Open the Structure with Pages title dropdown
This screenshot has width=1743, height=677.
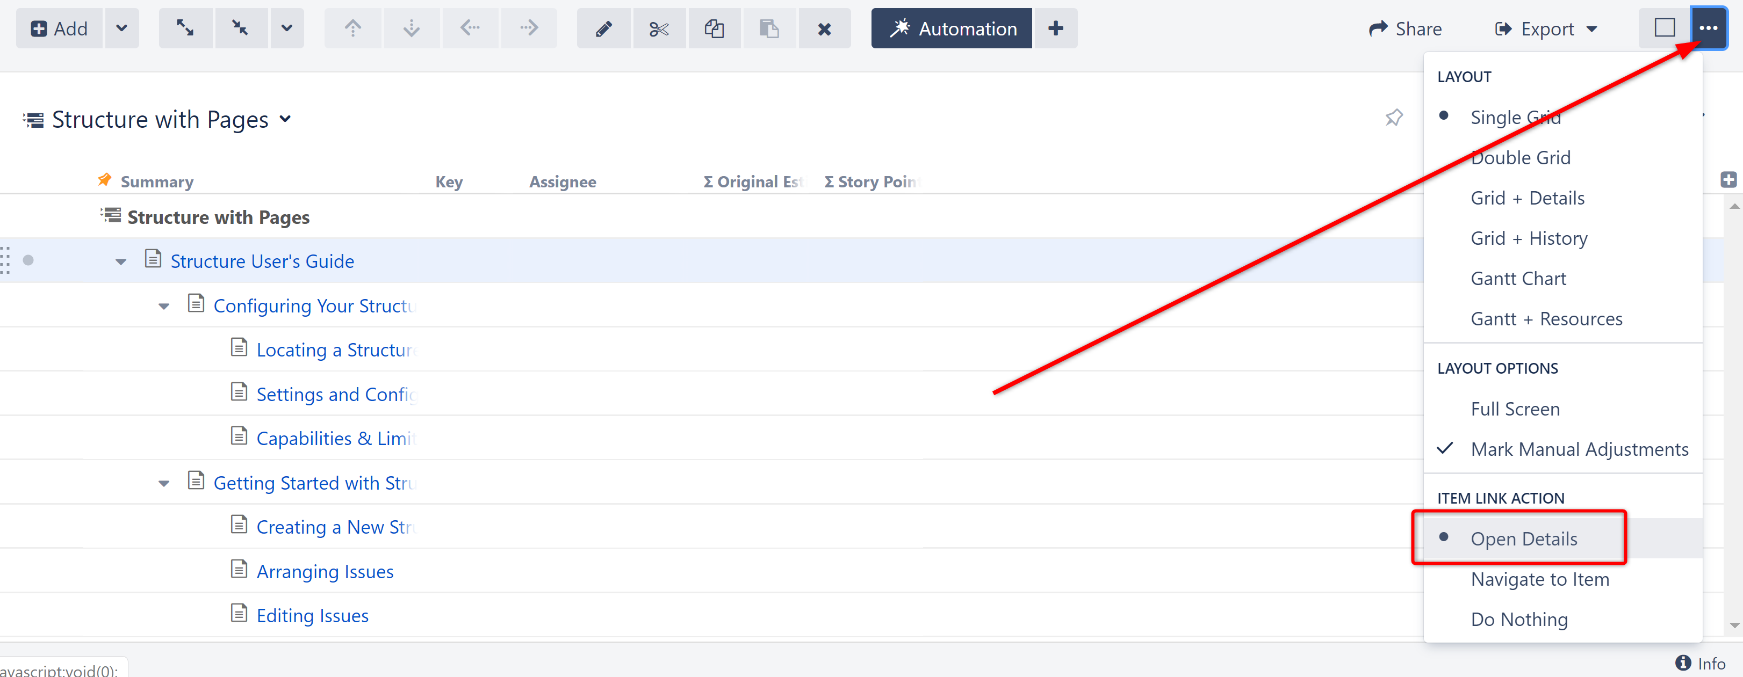pyautogui.click(x=285, y=119)
